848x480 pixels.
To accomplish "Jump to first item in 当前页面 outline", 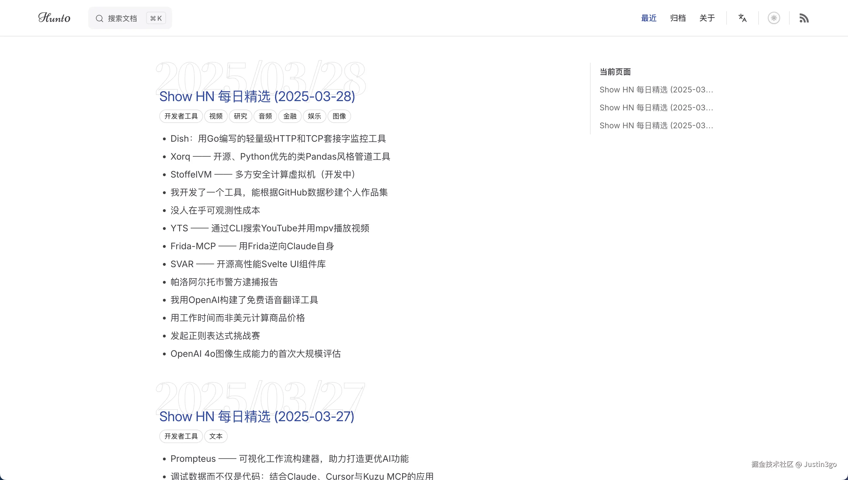I will pyautogui.click(x=656, y=90).
